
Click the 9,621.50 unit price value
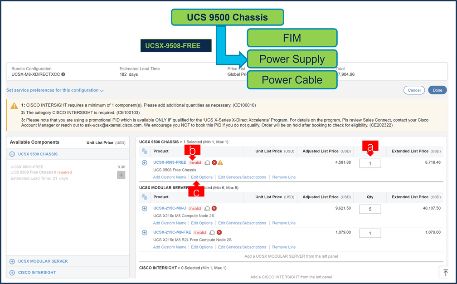coord(343,208)
